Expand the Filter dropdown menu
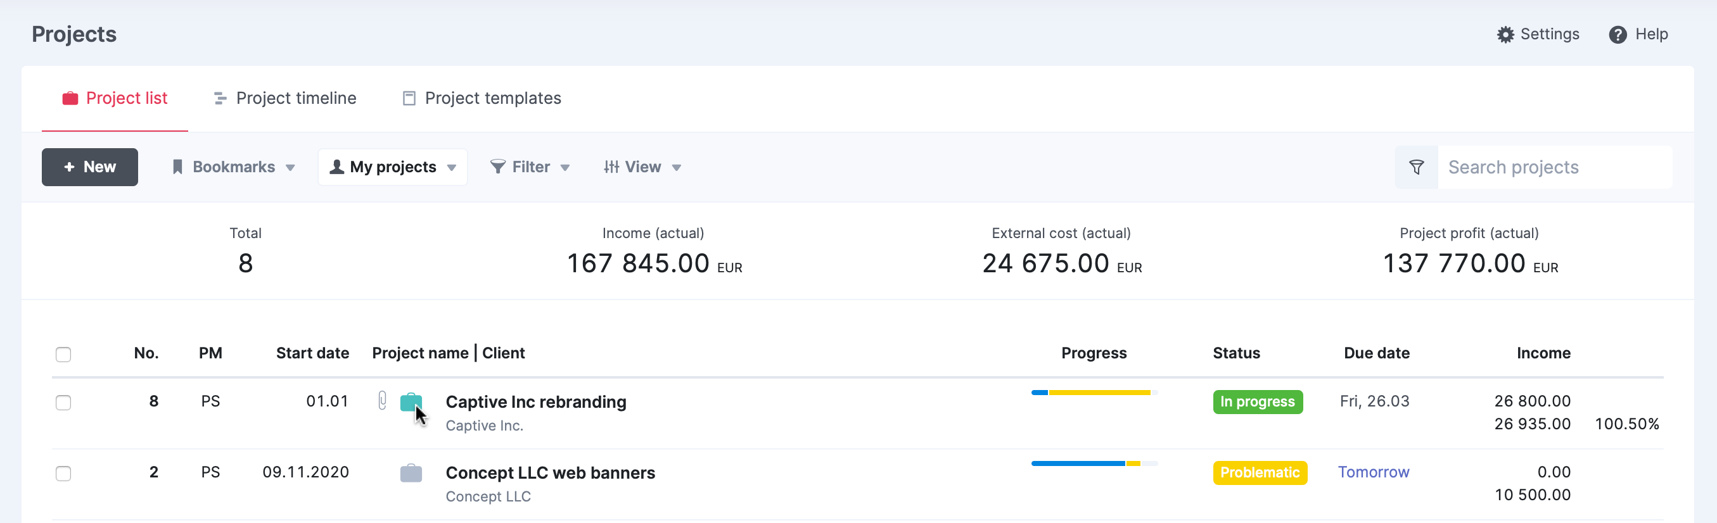The width and height of the screenshot is (1717, 523). pos(530,167)
